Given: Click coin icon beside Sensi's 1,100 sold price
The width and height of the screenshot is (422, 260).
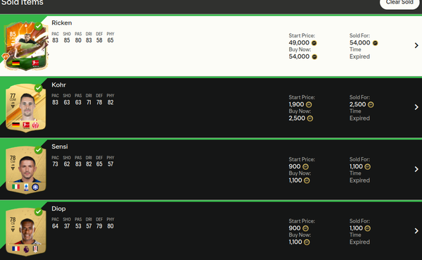Looking at the screenshot, I should point(368,167).
